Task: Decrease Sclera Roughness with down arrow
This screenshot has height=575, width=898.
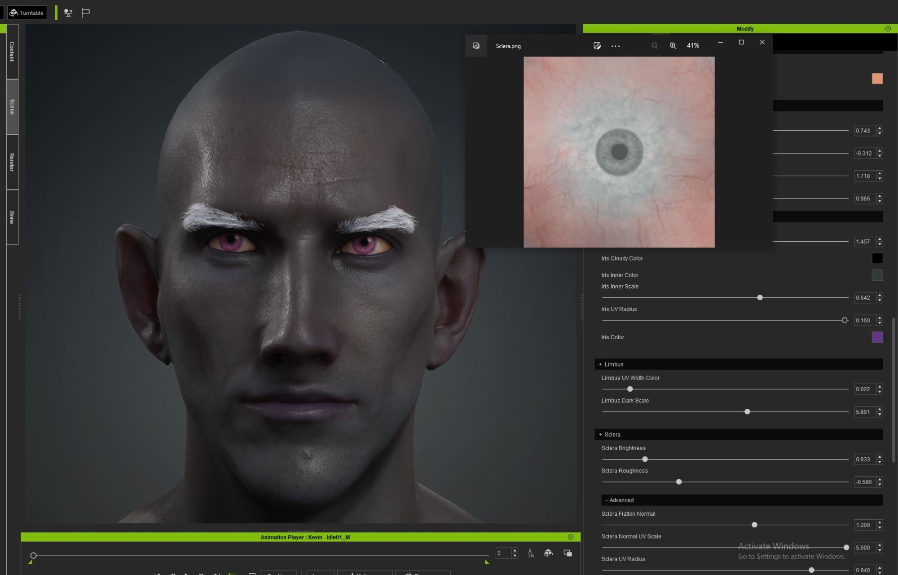Action: pyautogui.click(x=880, y=485)
